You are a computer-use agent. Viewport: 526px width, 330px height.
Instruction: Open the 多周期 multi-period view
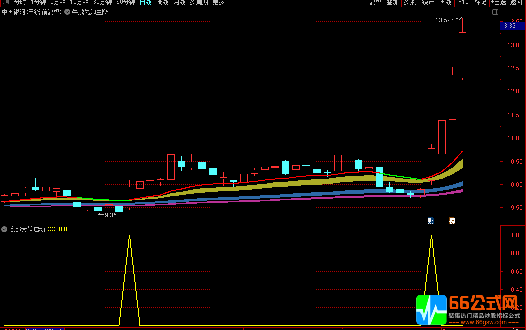pyautogui.click(x=199, y=2)
